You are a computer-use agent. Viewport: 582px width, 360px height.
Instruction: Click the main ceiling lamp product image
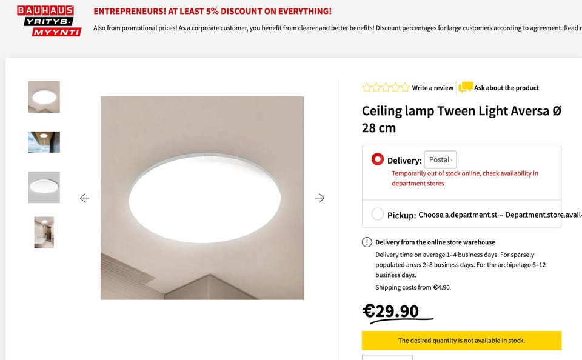(202, 198)
